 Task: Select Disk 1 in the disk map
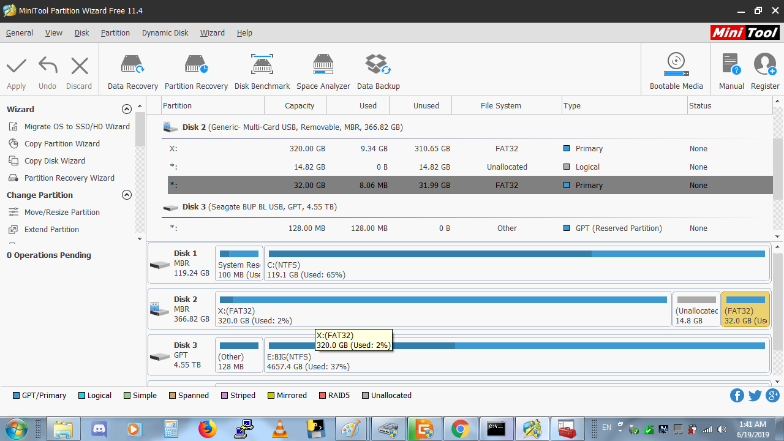[x=180, y=263]
